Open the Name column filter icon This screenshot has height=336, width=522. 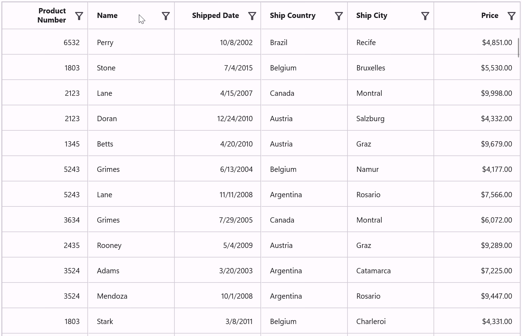pyautogui.click(x=166, y=16)
